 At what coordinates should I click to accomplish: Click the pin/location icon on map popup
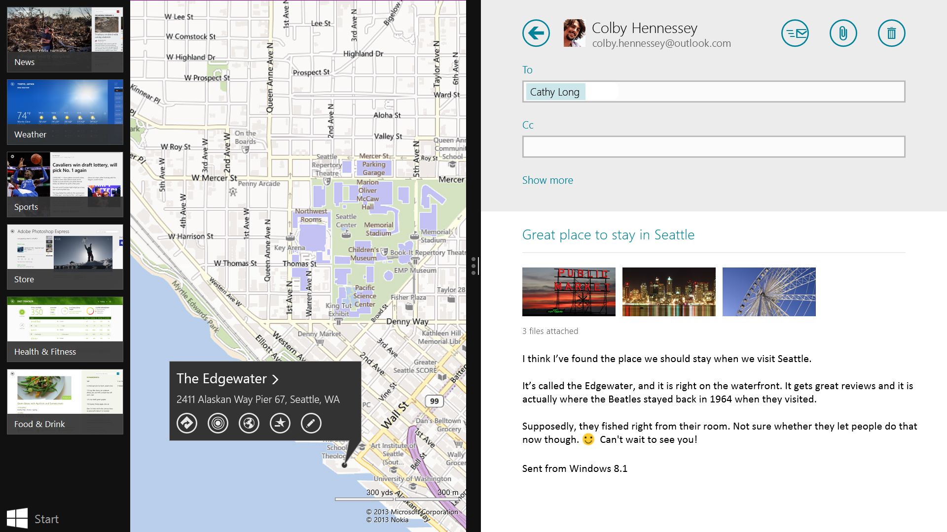tap(217, 424)
